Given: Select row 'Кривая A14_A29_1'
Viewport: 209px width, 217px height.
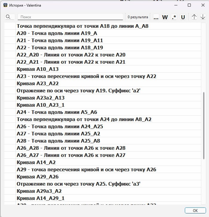Looking at the screenshot, I should (103, 198).
